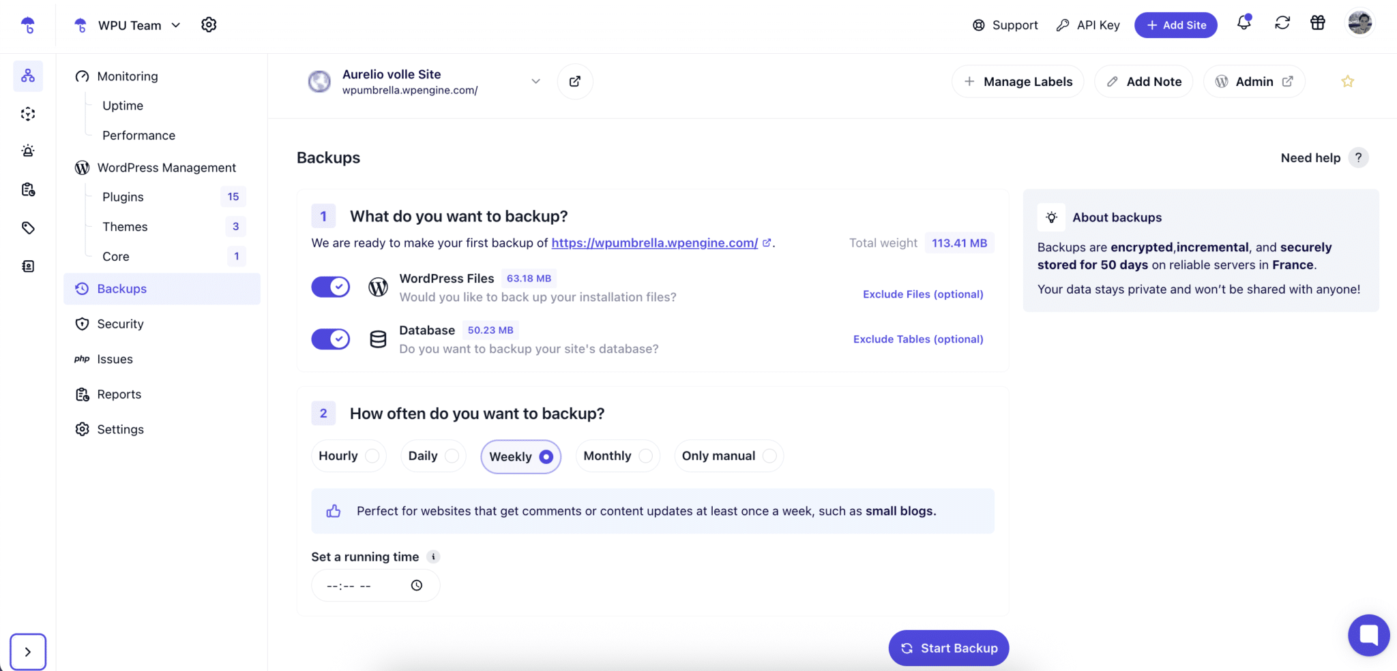Open the chat support bubble
The width and height of the screenshot is (1397, 671).
tap(1368, 635)
